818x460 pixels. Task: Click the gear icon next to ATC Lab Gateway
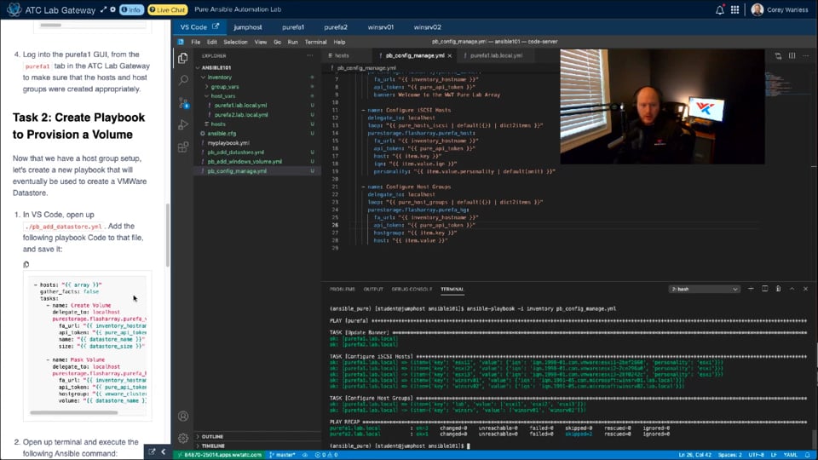click(112, 9)
